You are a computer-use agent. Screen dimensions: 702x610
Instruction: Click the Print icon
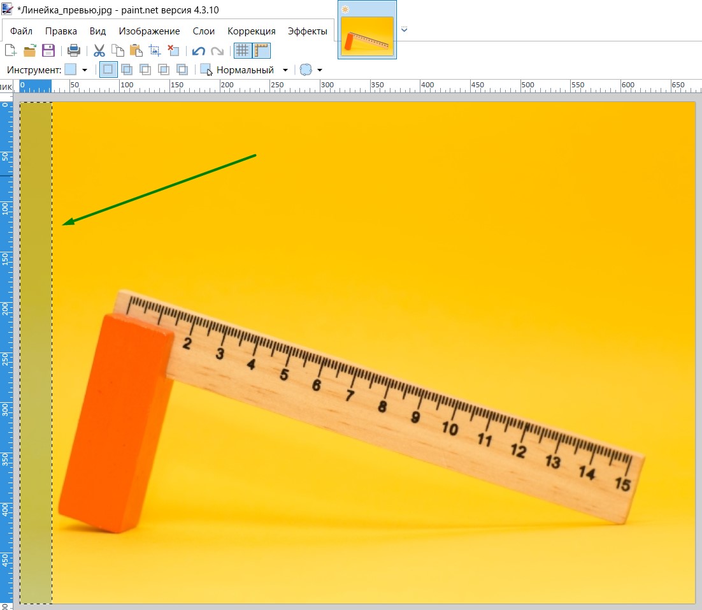pos(74,51)
